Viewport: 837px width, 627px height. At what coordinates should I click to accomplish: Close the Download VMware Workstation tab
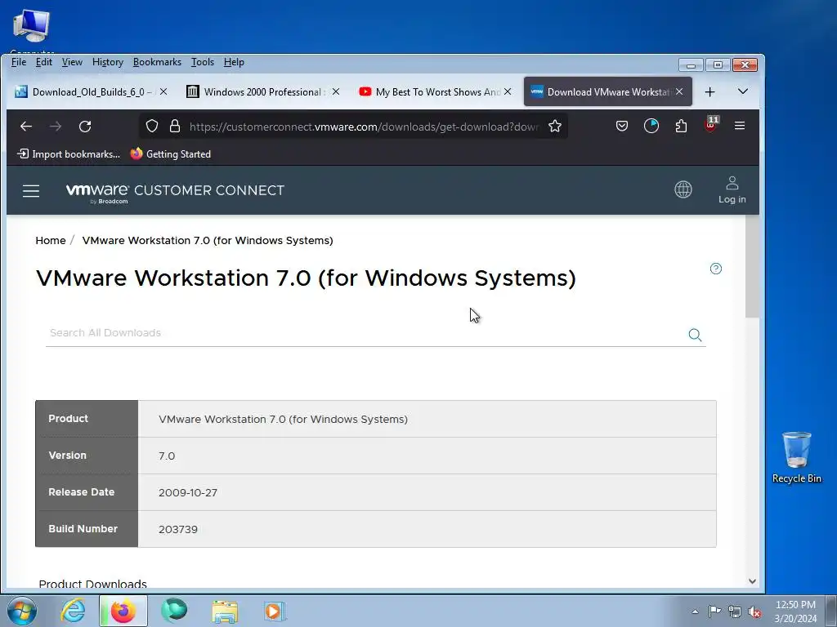pos(679,91)
